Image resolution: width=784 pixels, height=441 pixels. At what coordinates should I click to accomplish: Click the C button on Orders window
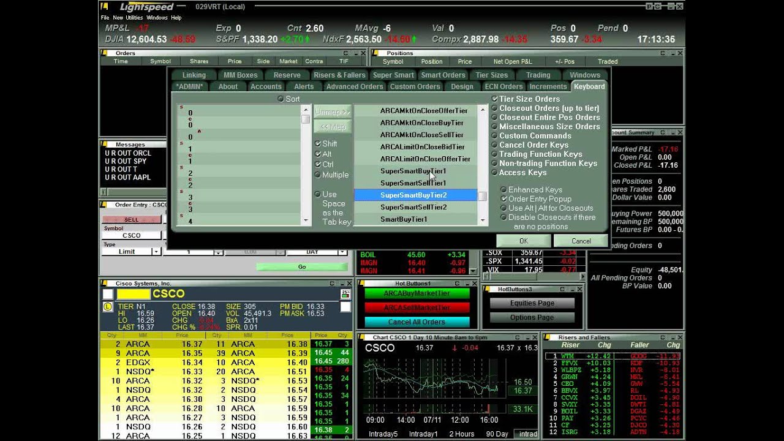pyautogui.click(x=346, y=53)
